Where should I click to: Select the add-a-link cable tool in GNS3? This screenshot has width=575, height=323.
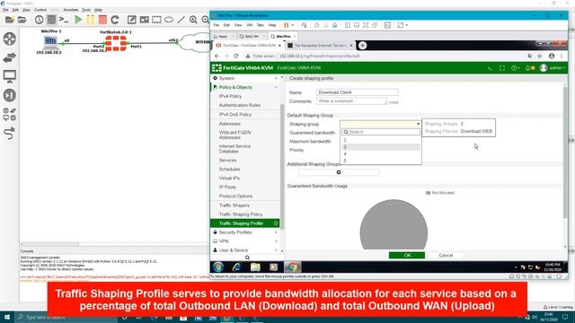click(x=10, y=133)
